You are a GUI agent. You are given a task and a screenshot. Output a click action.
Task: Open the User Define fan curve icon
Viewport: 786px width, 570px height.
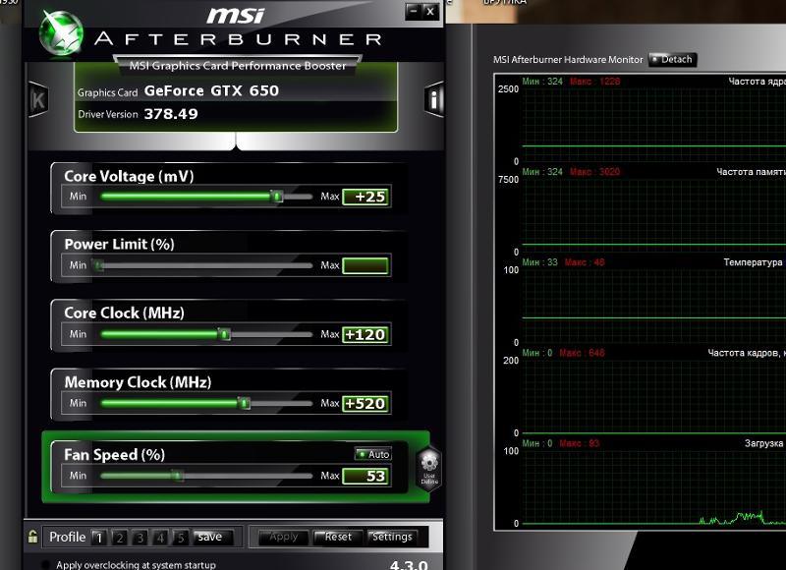(x=429, y=469)
